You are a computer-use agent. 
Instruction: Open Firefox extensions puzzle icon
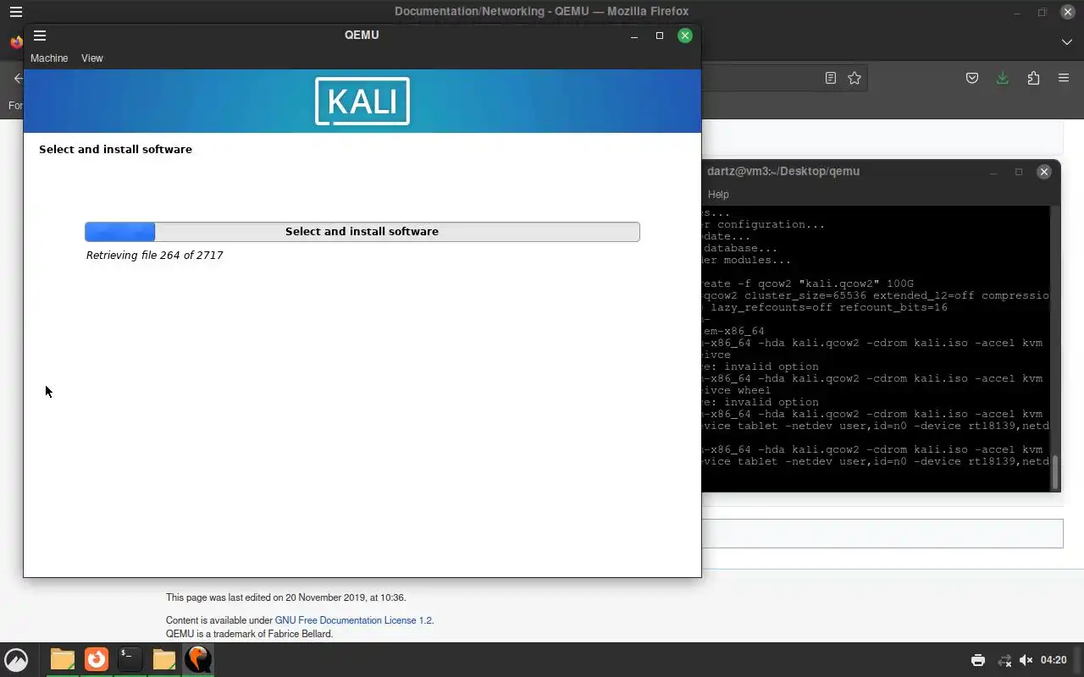1033,78
